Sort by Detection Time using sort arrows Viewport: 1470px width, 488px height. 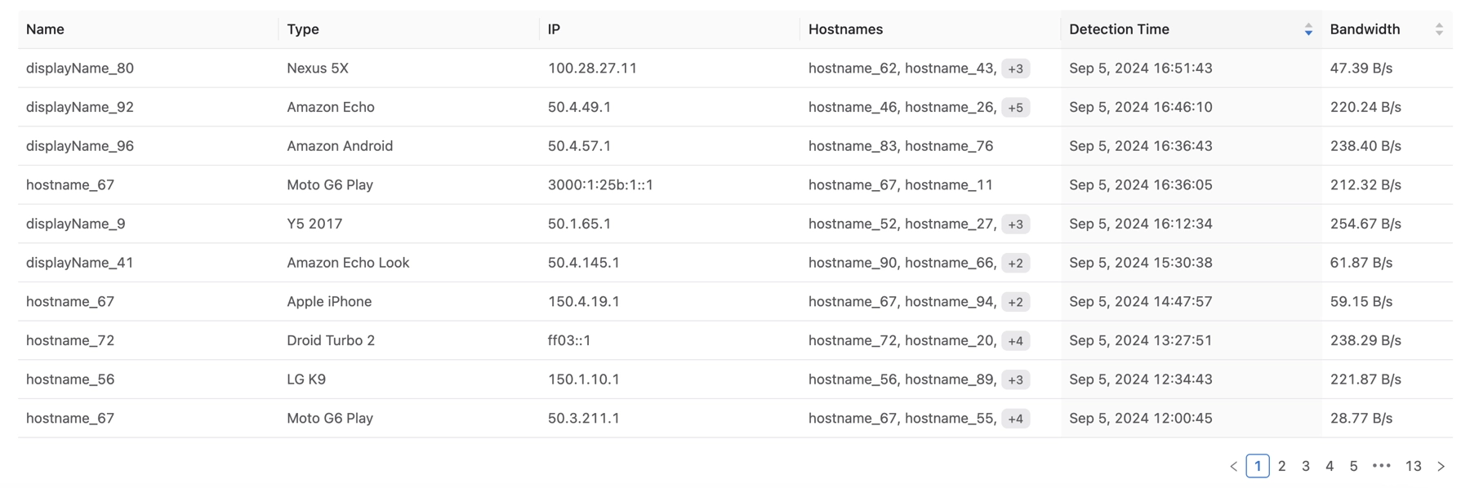(x=1307, y=29)
